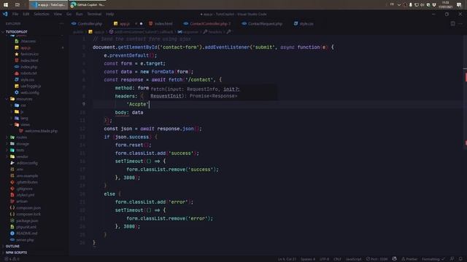Open the Run menu
This screenshot has height=262, width=467.
pos(80,14)
